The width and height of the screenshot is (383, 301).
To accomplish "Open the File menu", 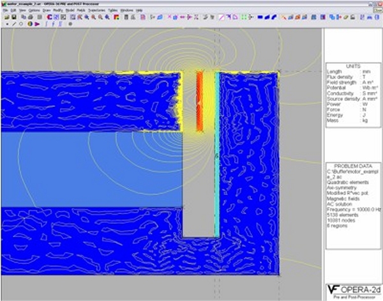I will pos(5,11).
